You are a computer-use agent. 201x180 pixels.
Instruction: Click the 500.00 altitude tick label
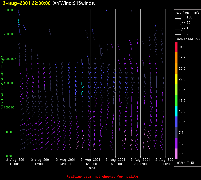coord(9,132)
